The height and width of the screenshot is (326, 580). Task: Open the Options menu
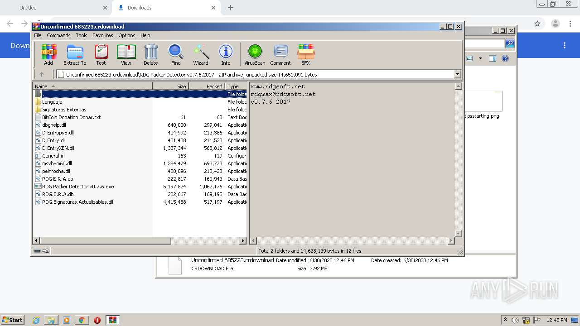pyautogui.click(x=127, y=35)
